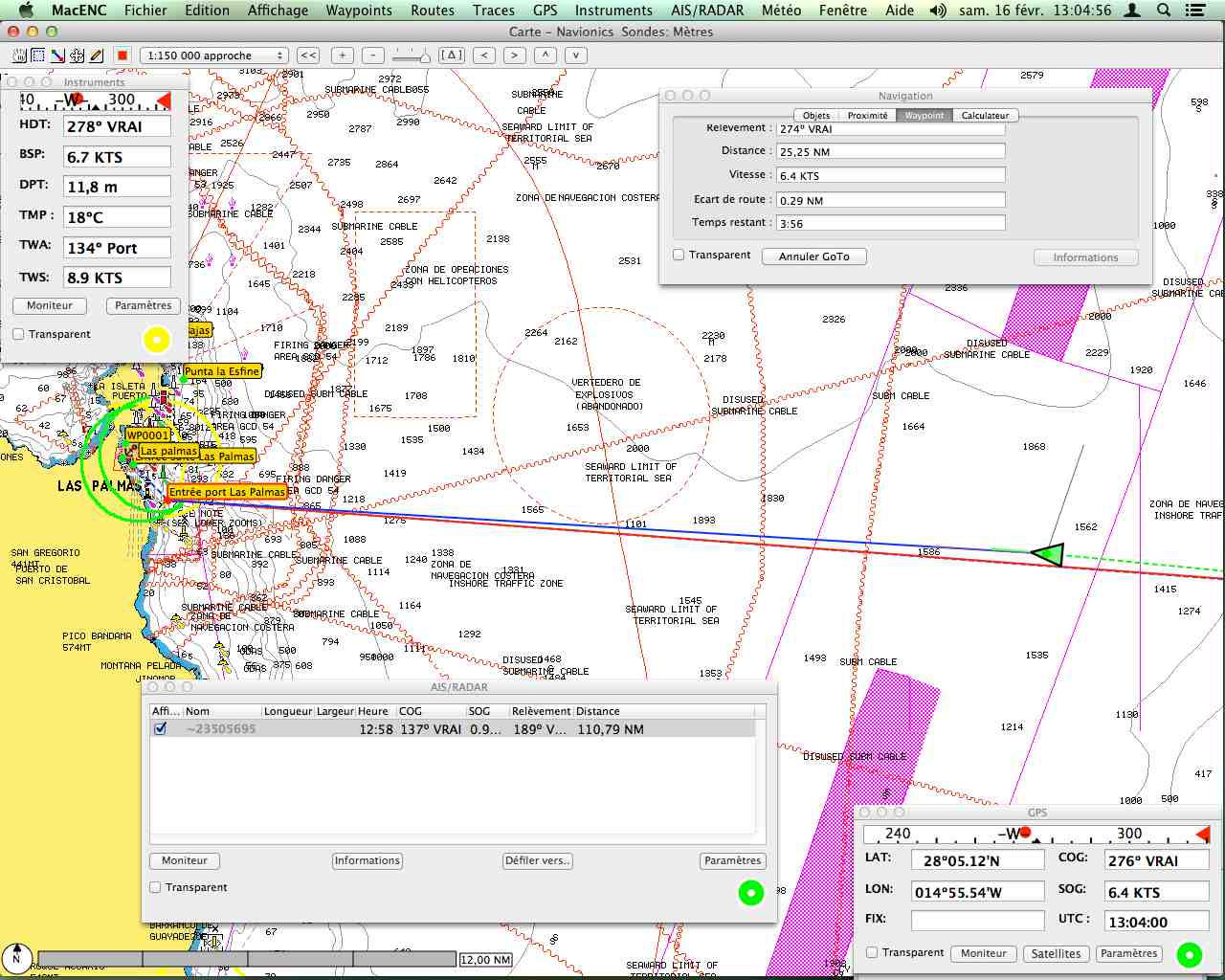1225x980 pixels.
Task: Switch to Calculateur tab in Navigation panel
Action: pyautogui.click(x=986, y=116)
